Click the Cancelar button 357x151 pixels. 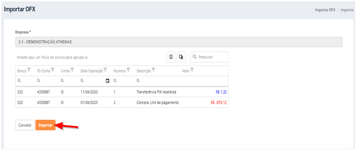click(25, 125)
